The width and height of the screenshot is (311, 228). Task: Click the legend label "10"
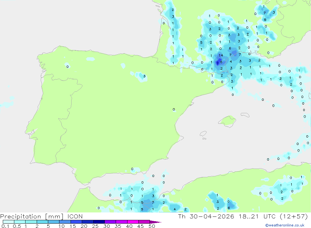[x=62, y=226]
